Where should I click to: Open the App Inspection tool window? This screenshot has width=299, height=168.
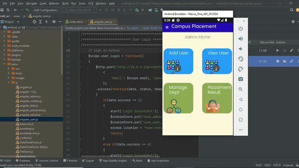coord(158,161)
